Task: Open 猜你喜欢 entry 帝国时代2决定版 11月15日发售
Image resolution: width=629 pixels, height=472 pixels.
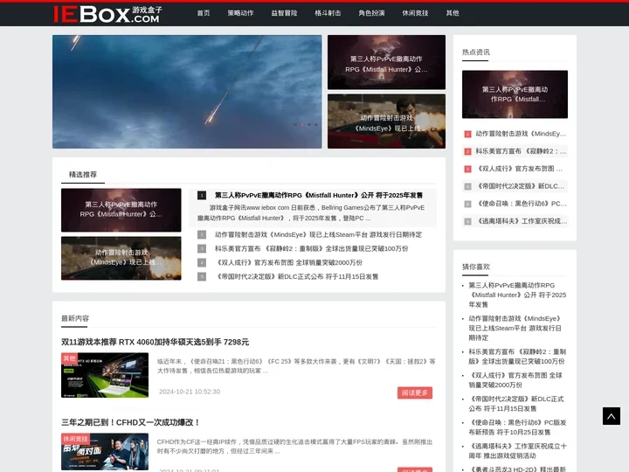Action: pyautogui.click(x=516, y=404)
